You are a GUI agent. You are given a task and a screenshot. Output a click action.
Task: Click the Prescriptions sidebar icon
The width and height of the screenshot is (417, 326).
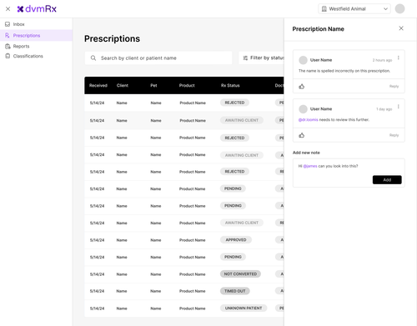point(8,35)
